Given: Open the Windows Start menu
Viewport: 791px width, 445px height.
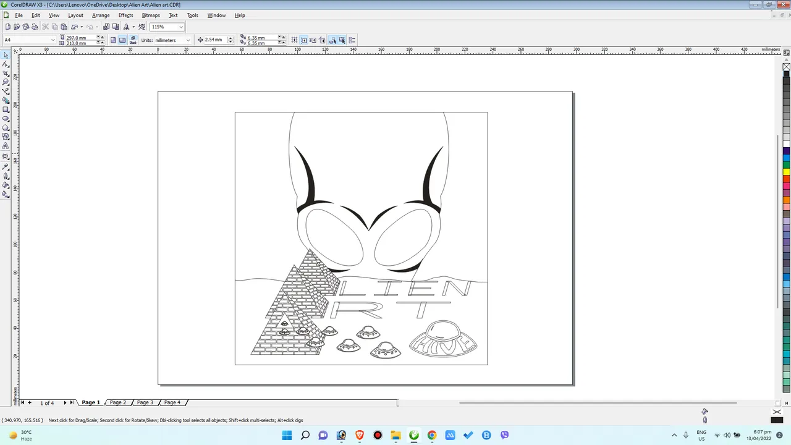Looking at the screenshot, I should (287, 435).
